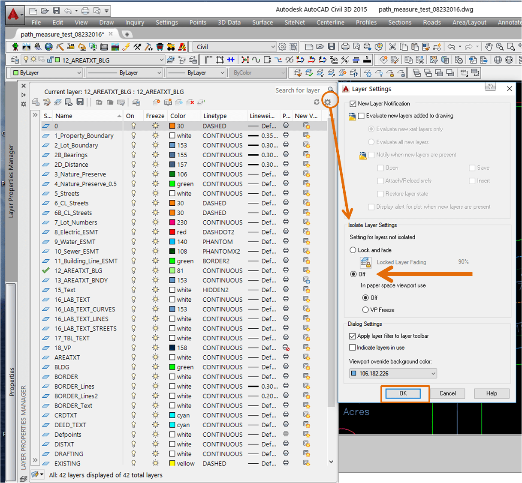
Task: Open the Surface menu
Action: coord(262,22)
